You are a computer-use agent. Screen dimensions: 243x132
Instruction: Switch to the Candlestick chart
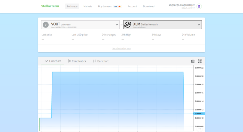click(x=77, y=61)
